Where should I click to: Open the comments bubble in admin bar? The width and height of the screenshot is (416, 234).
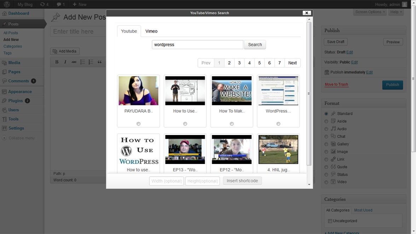[x=60, y=5]
